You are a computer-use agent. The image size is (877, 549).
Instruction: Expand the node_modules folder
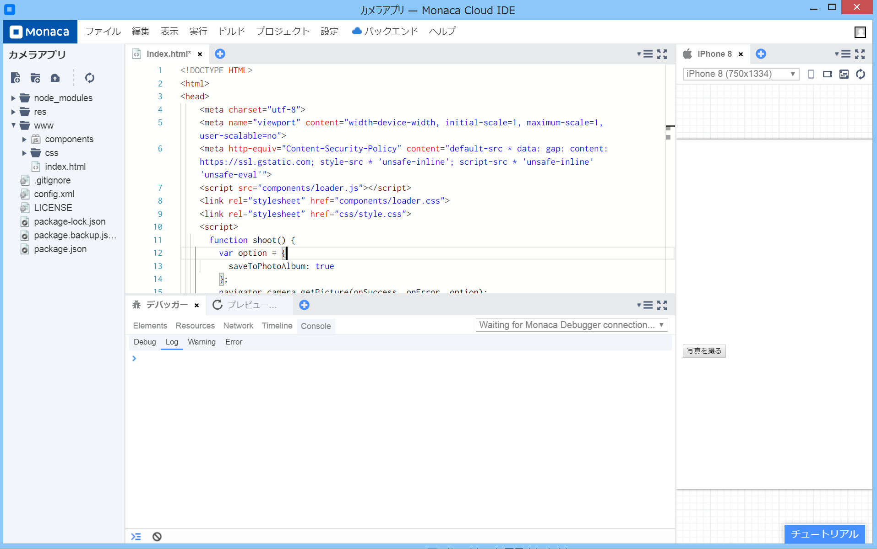click(13, 98)
